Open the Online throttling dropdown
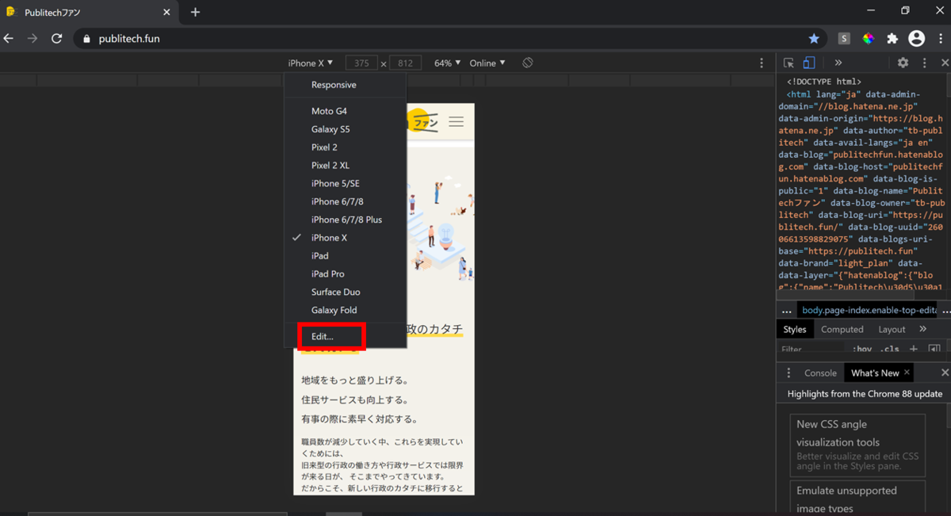Viewport: 951px width, 516px height. coord(487,63)
